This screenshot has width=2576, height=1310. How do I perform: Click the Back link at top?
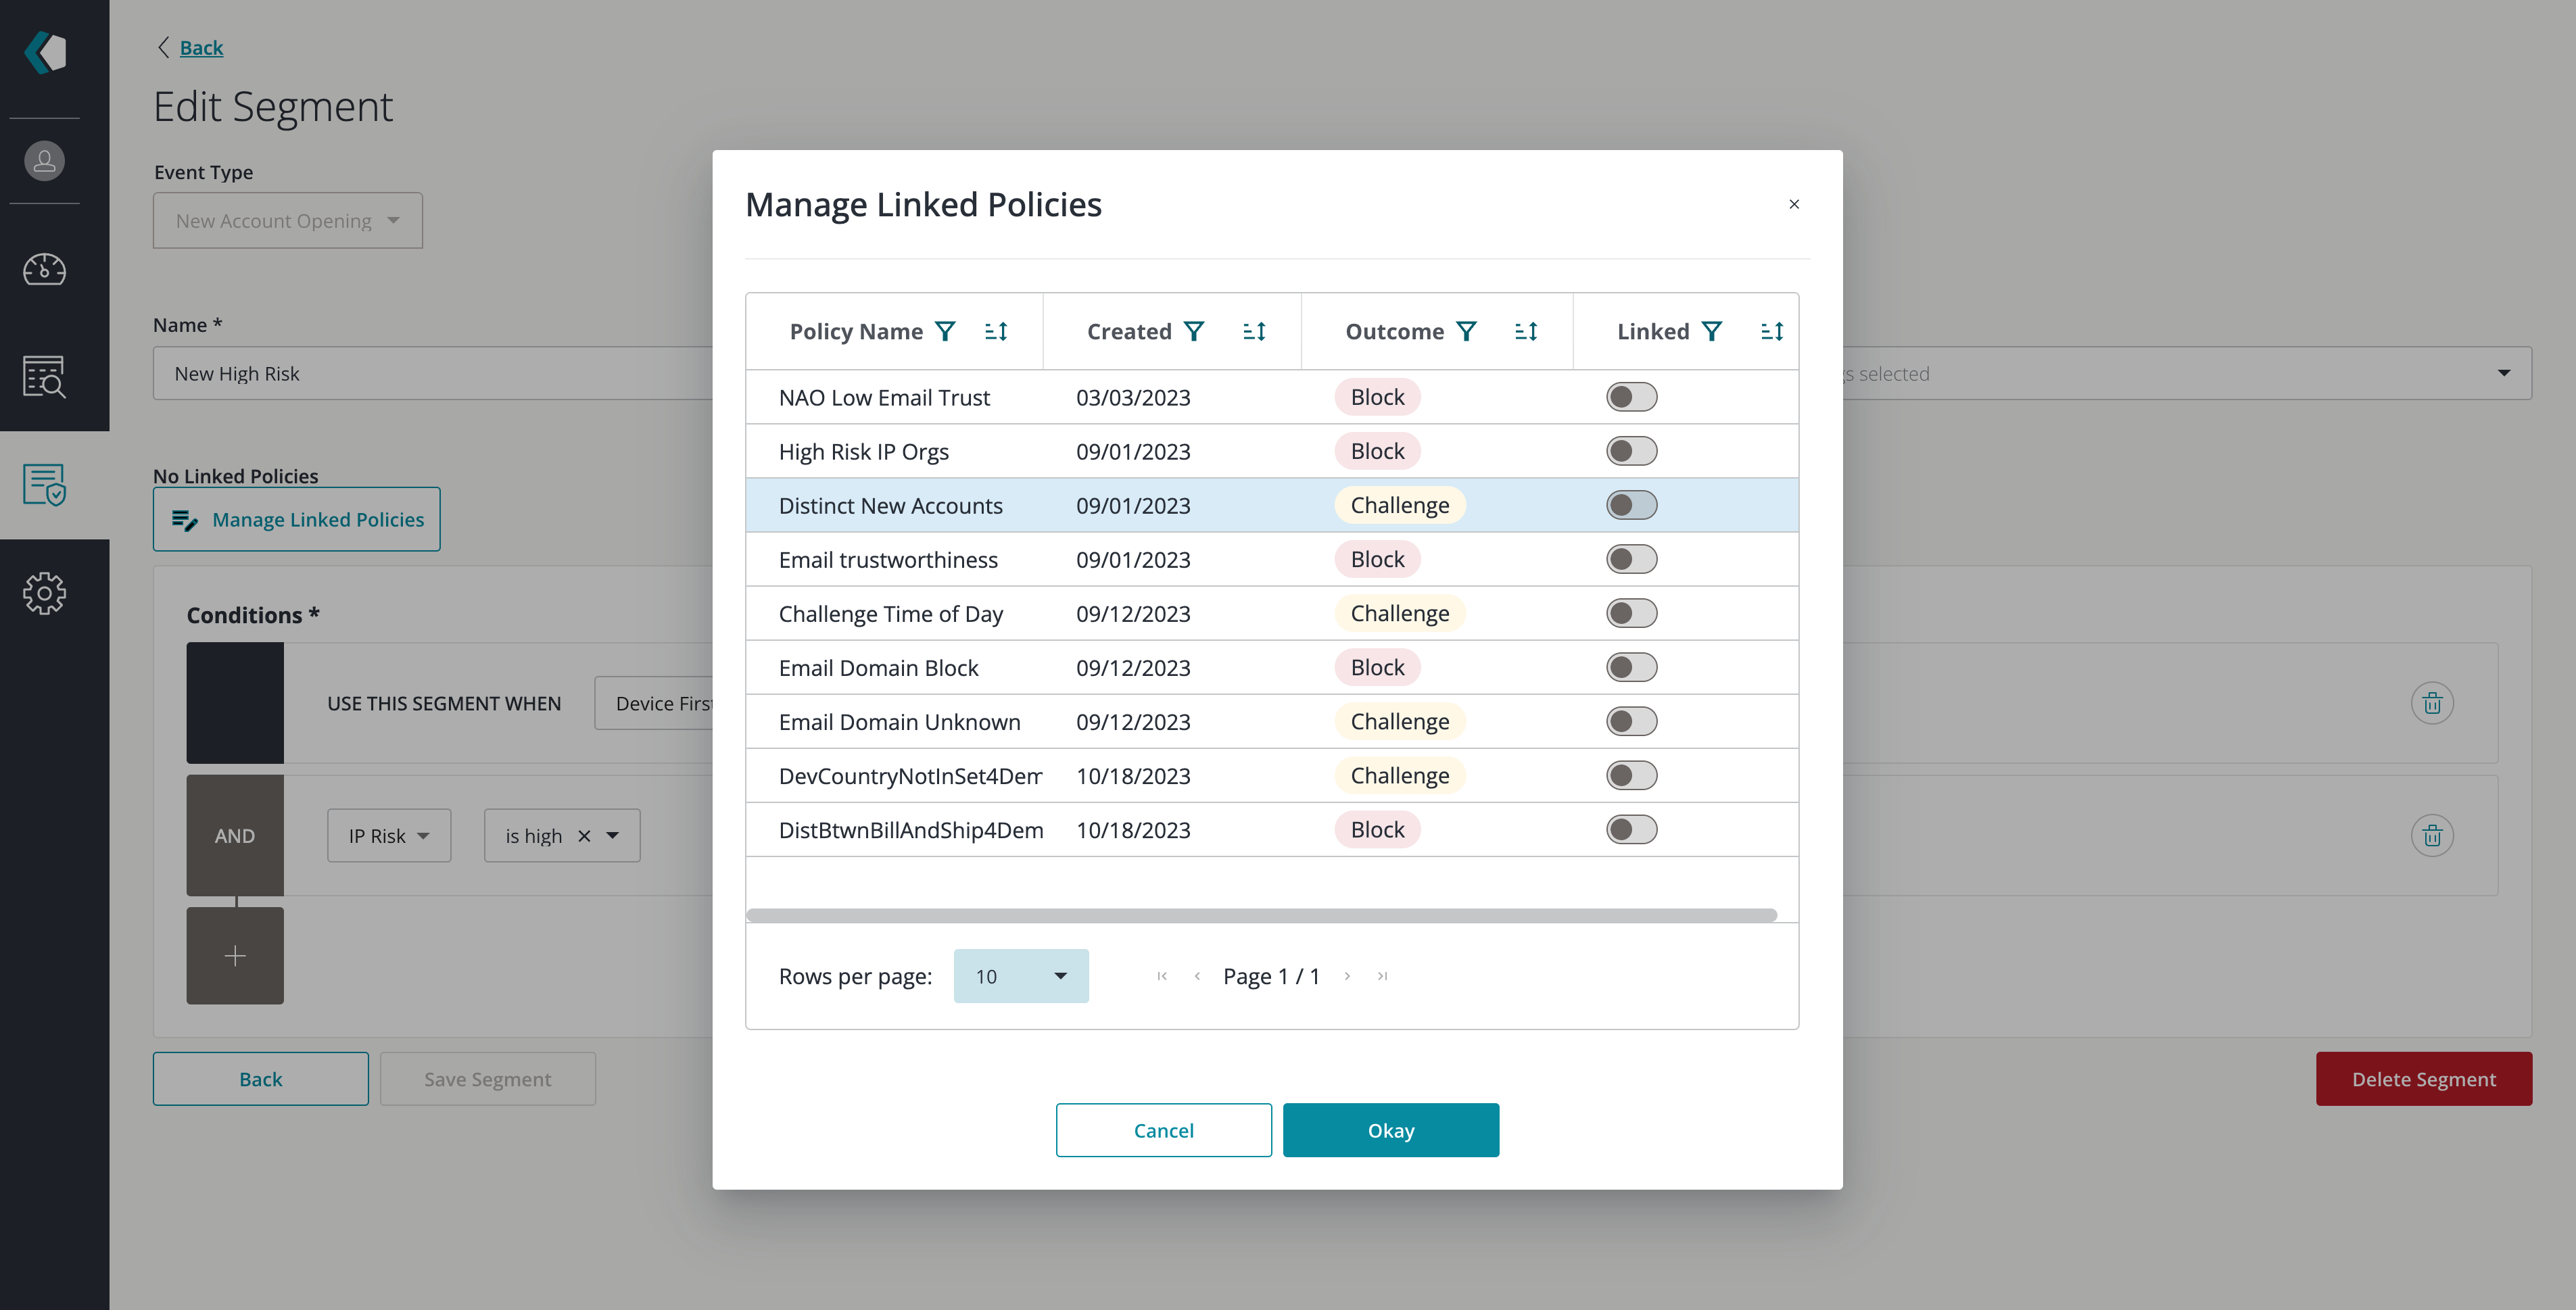(x=201, y=47)
